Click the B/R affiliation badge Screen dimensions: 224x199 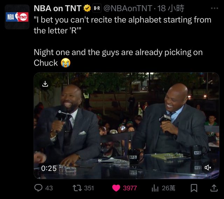tap(97, 8)
